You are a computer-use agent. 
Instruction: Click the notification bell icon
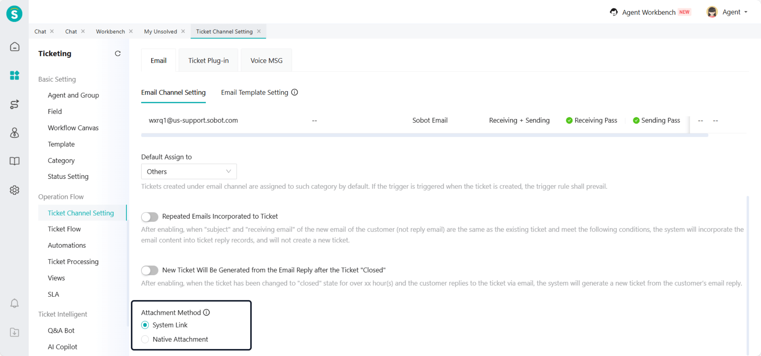[14, 303]
